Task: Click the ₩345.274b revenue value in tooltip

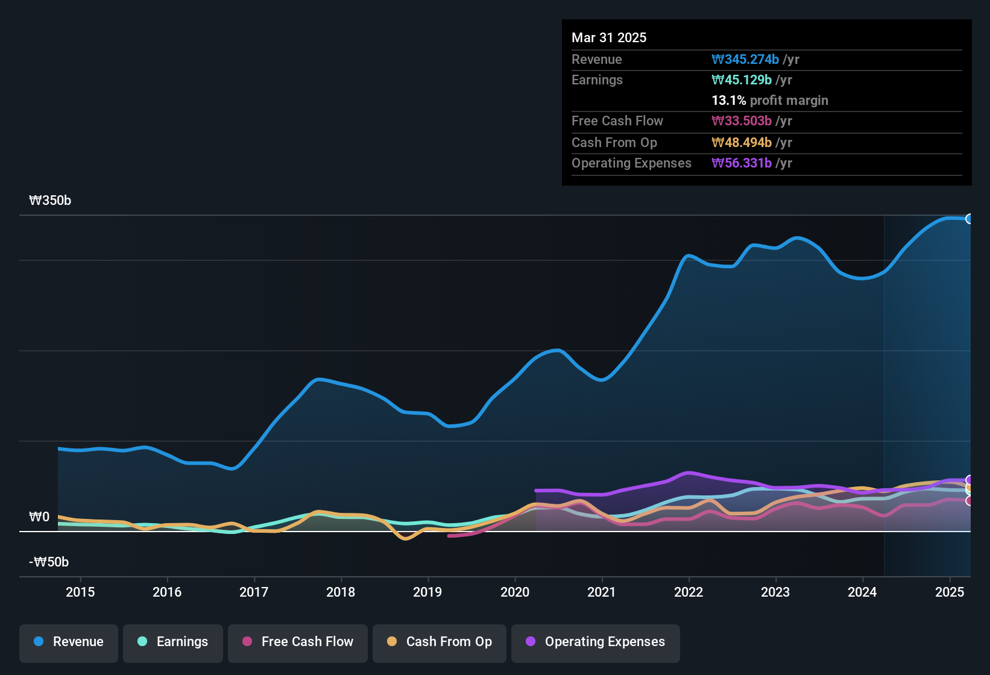Action: click(745, 59)
